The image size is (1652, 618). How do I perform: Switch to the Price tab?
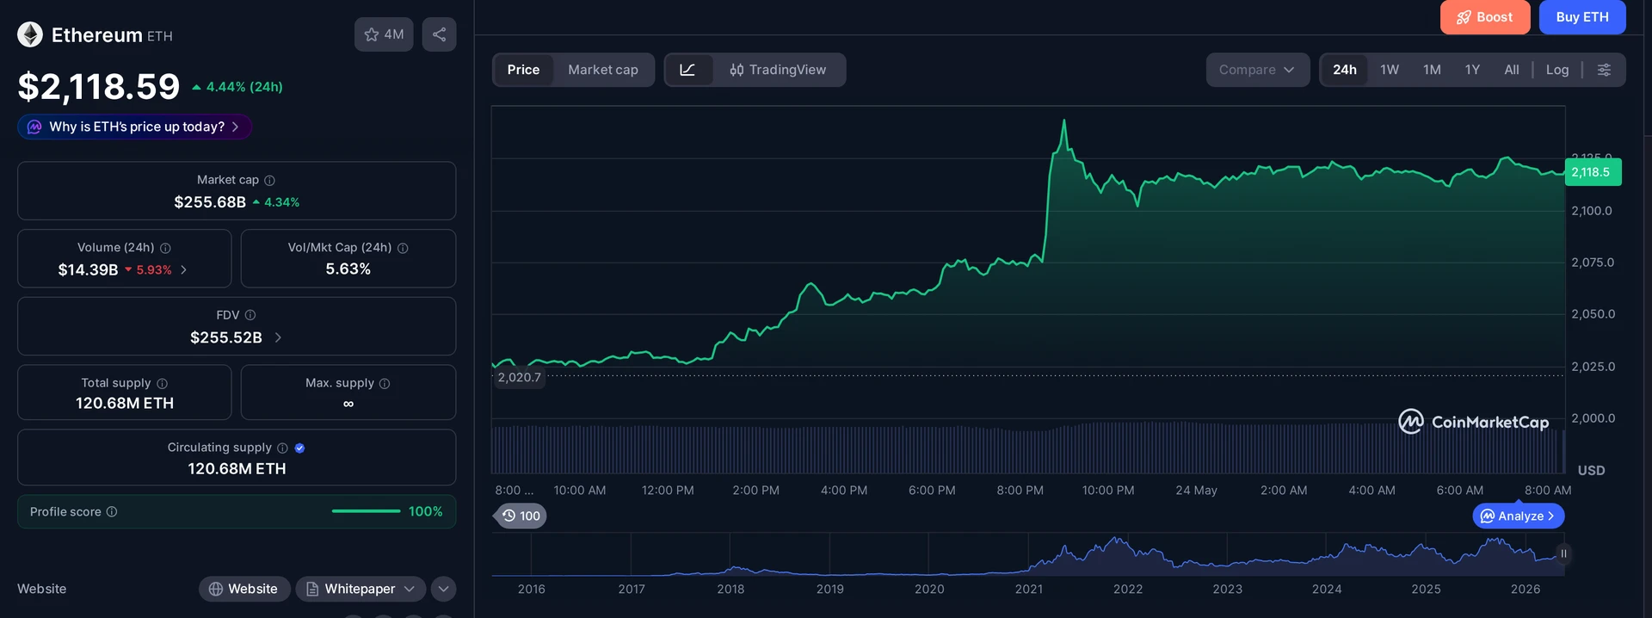pos(523,70)
